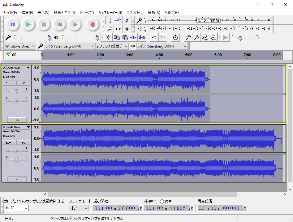This screenshot has height=222, width=293.
Task: Click the モニターを開始 recording meter
Action: point(209,20)
